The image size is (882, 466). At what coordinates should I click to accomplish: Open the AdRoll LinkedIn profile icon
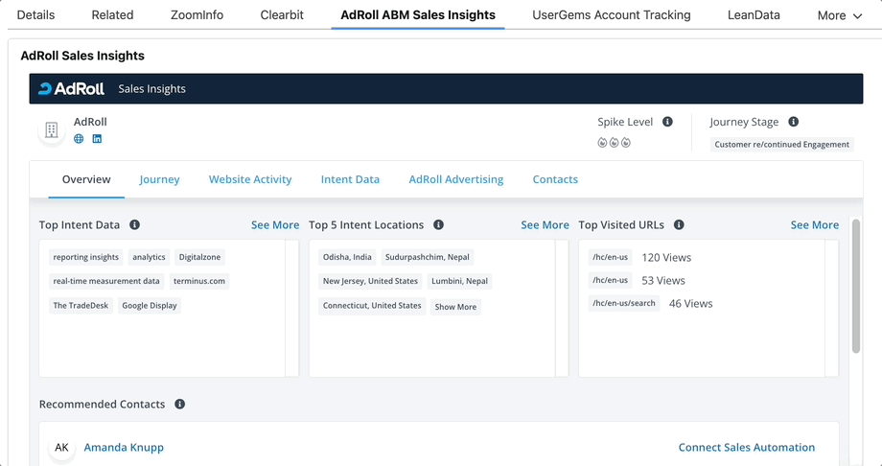pos(97,139)
